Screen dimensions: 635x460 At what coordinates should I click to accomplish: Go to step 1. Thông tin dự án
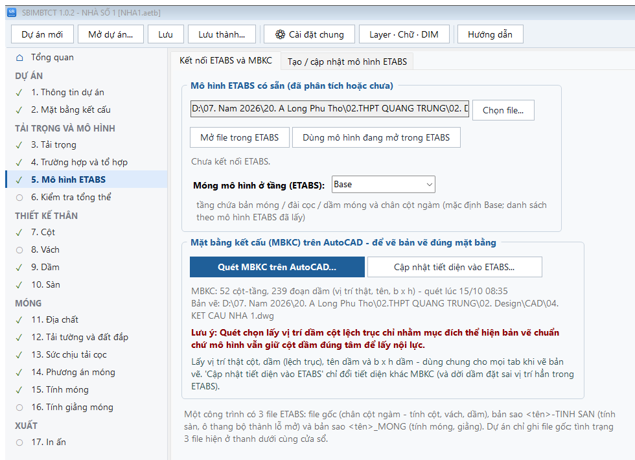tap(87, 92)
